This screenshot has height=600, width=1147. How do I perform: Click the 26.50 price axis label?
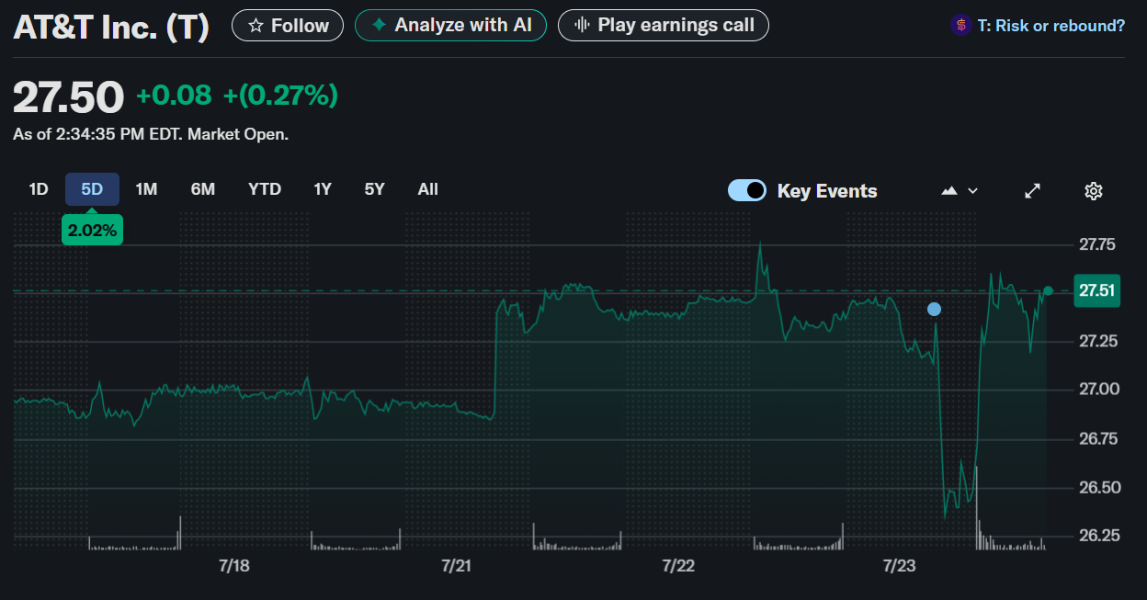[1097, 487]
